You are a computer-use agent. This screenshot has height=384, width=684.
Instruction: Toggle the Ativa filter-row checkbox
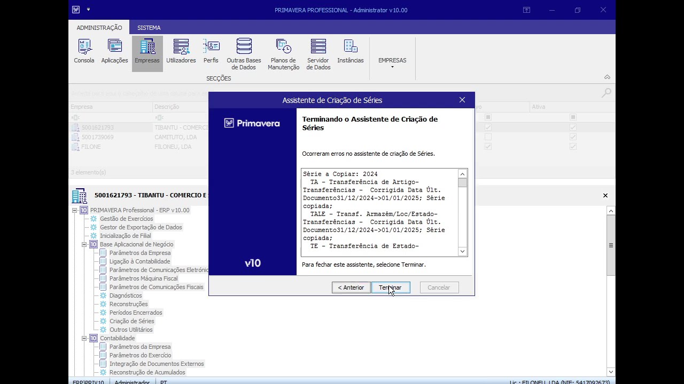573,117
